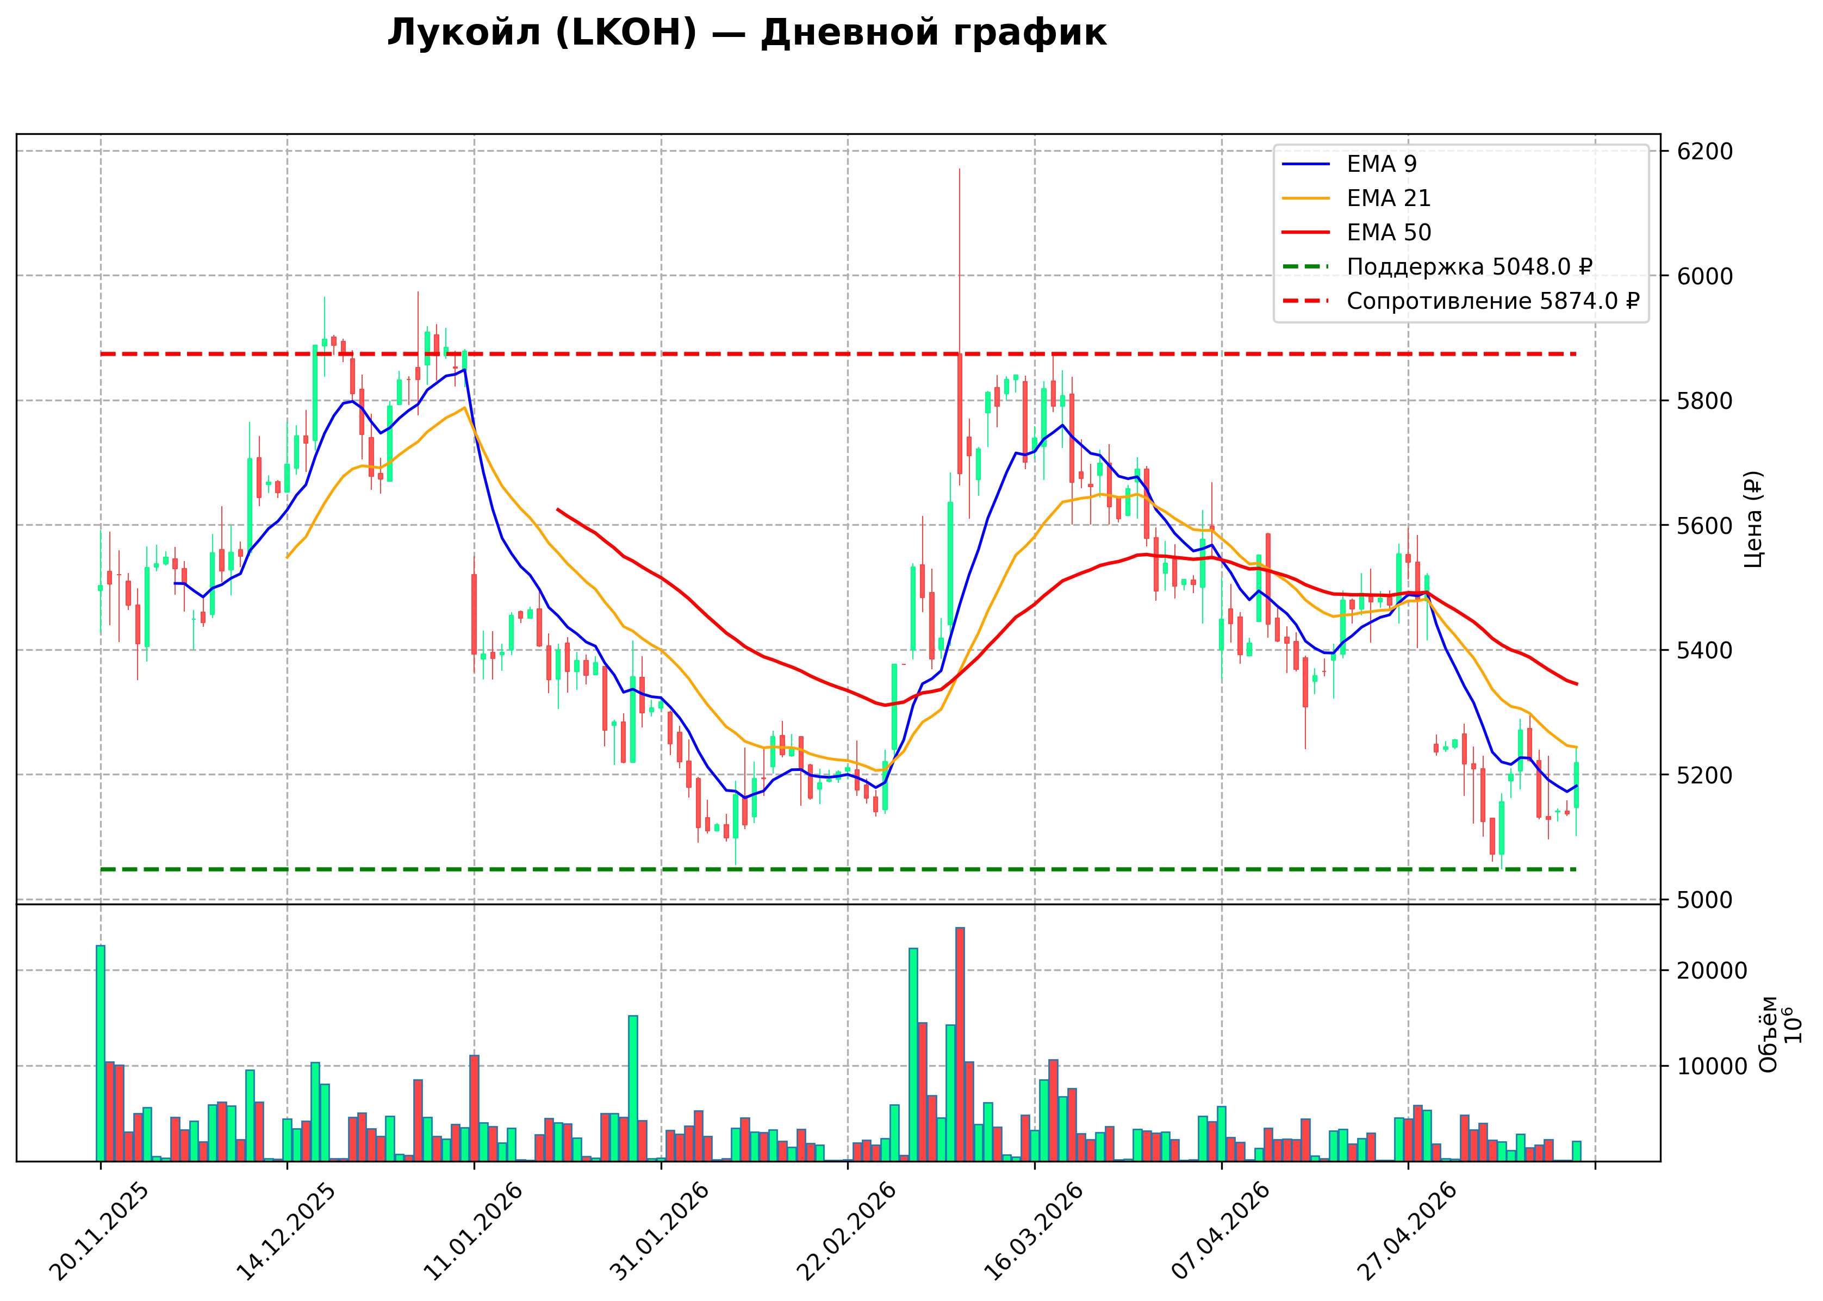Select the 16.03.2026 date label
This screenshot has width=1823, height=1301.
(1033, 1232)
